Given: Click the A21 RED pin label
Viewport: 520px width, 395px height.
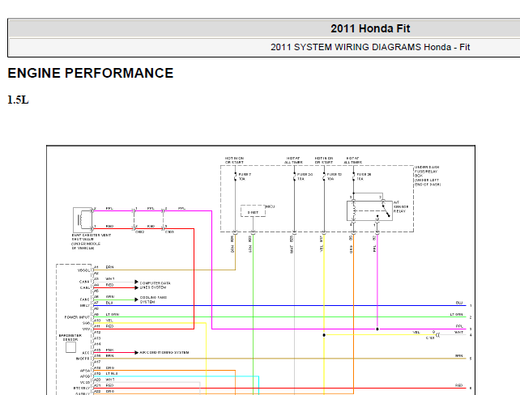Looking at the screenshot, I should point(104,385).
